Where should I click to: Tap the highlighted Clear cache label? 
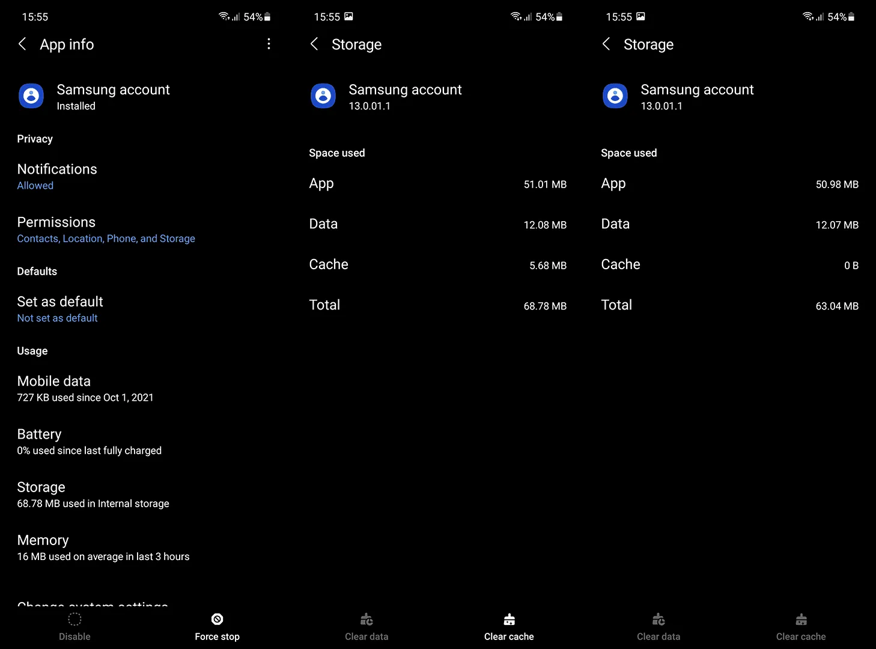[509, 636]
